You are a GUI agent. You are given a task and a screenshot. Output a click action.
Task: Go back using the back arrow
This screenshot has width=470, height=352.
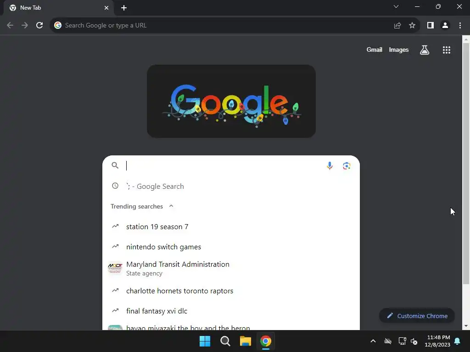(x=10, y=25)
